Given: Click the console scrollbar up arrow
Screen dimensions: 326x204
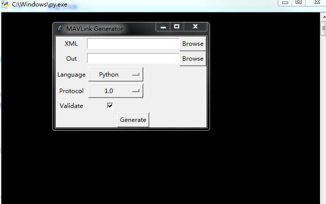Looking at the screenshot, I should tap(324, 17).
